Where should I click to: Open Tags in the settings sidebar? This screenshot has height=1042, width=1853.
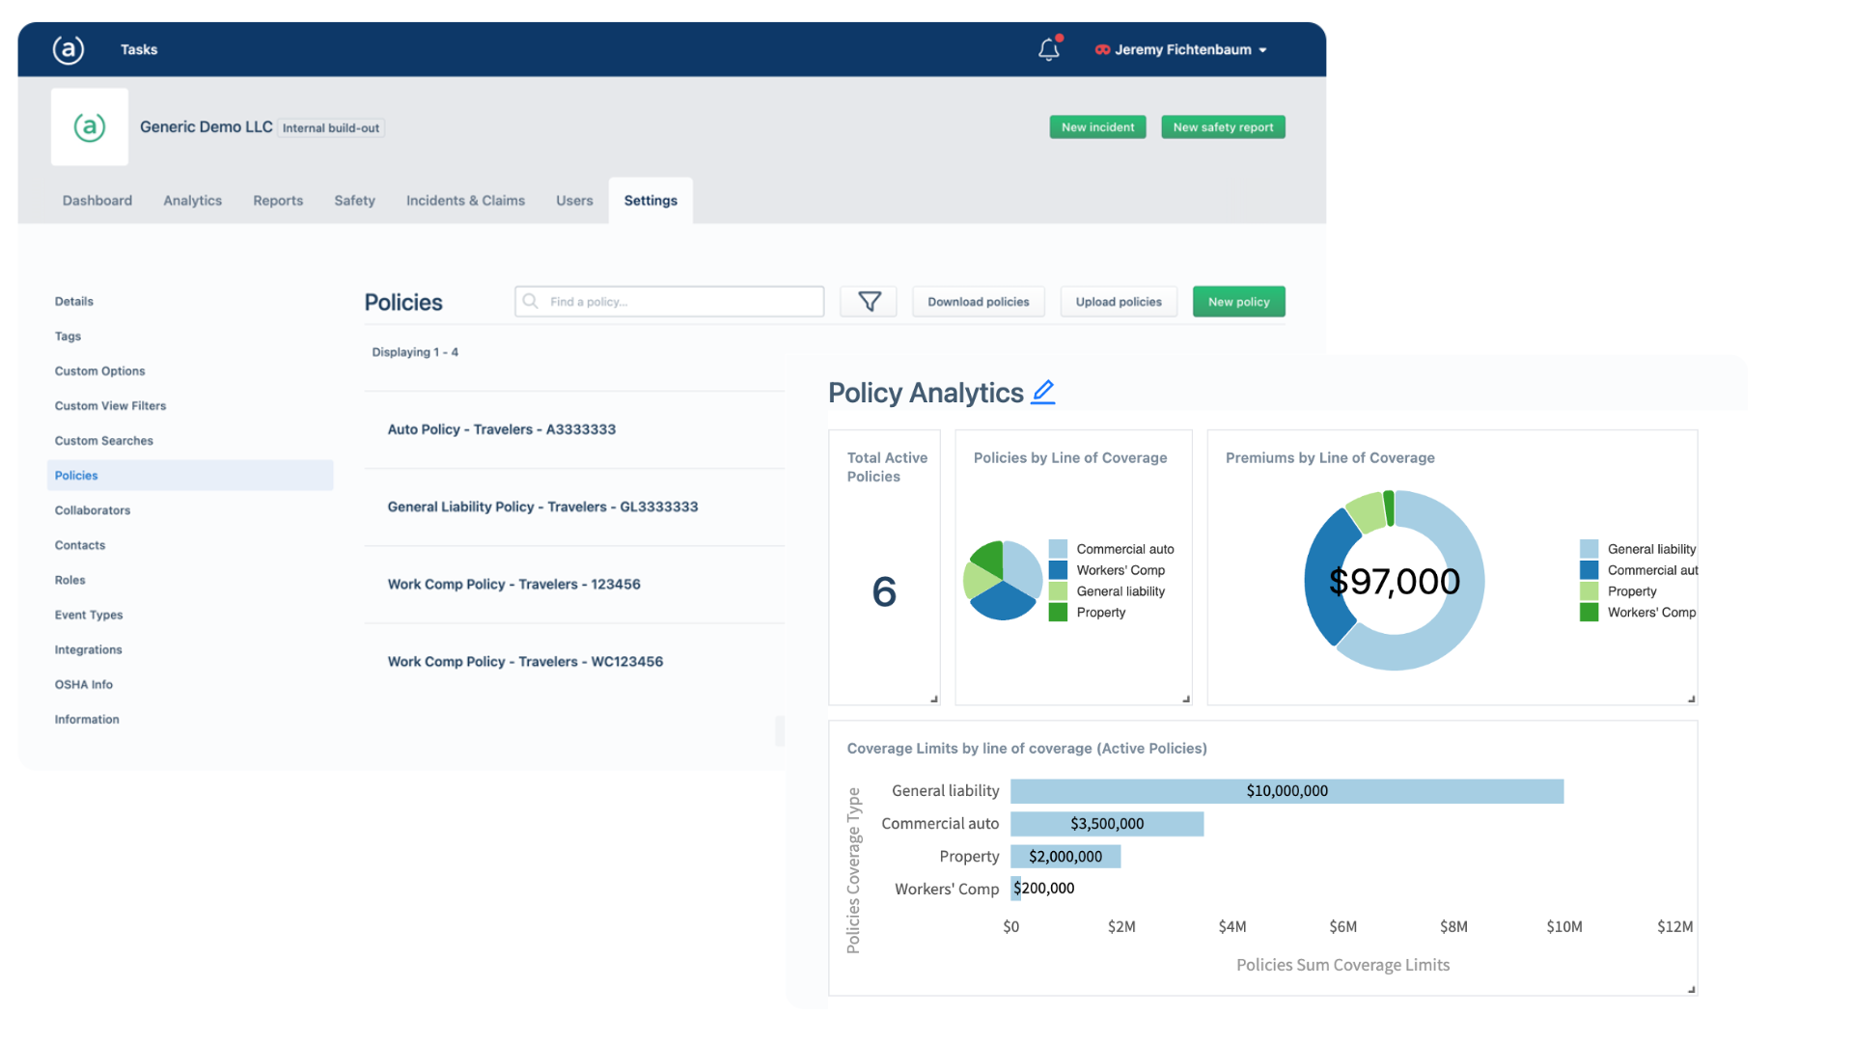68,337
